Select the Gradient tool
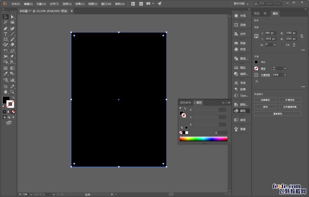Viewport: 309px width, 197px height. tap(12, 68)
